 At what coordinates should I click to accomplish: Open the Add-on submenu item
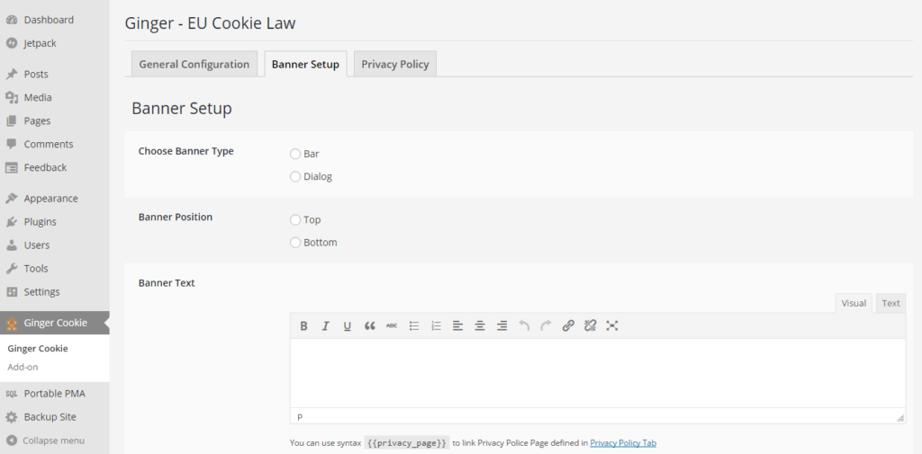23,367
